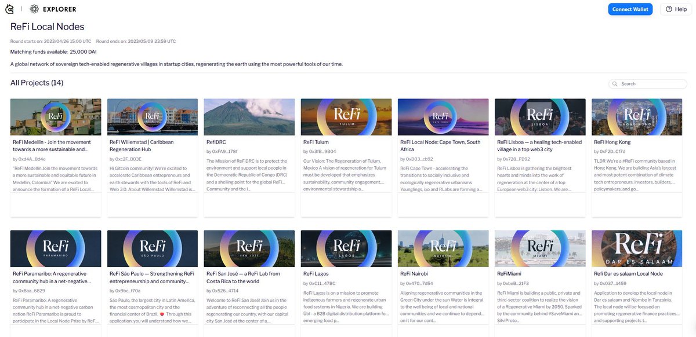Open the RefiDRC mountain thumbnail
Image resolution: width=696 pixels, height=337 pixels.
click(x=249, y=117)
